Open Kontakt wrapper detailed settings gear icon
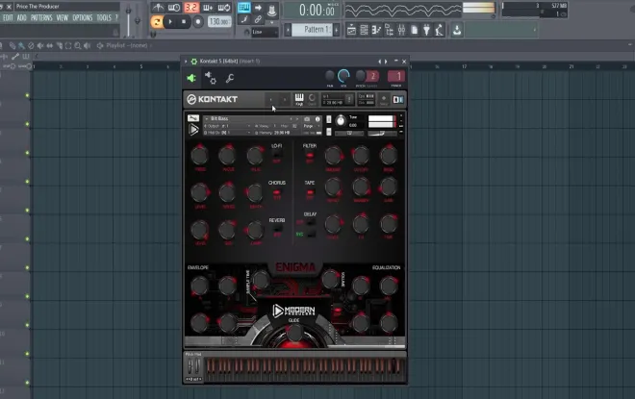The image size is (635, 399). click(x=210, y=78)
